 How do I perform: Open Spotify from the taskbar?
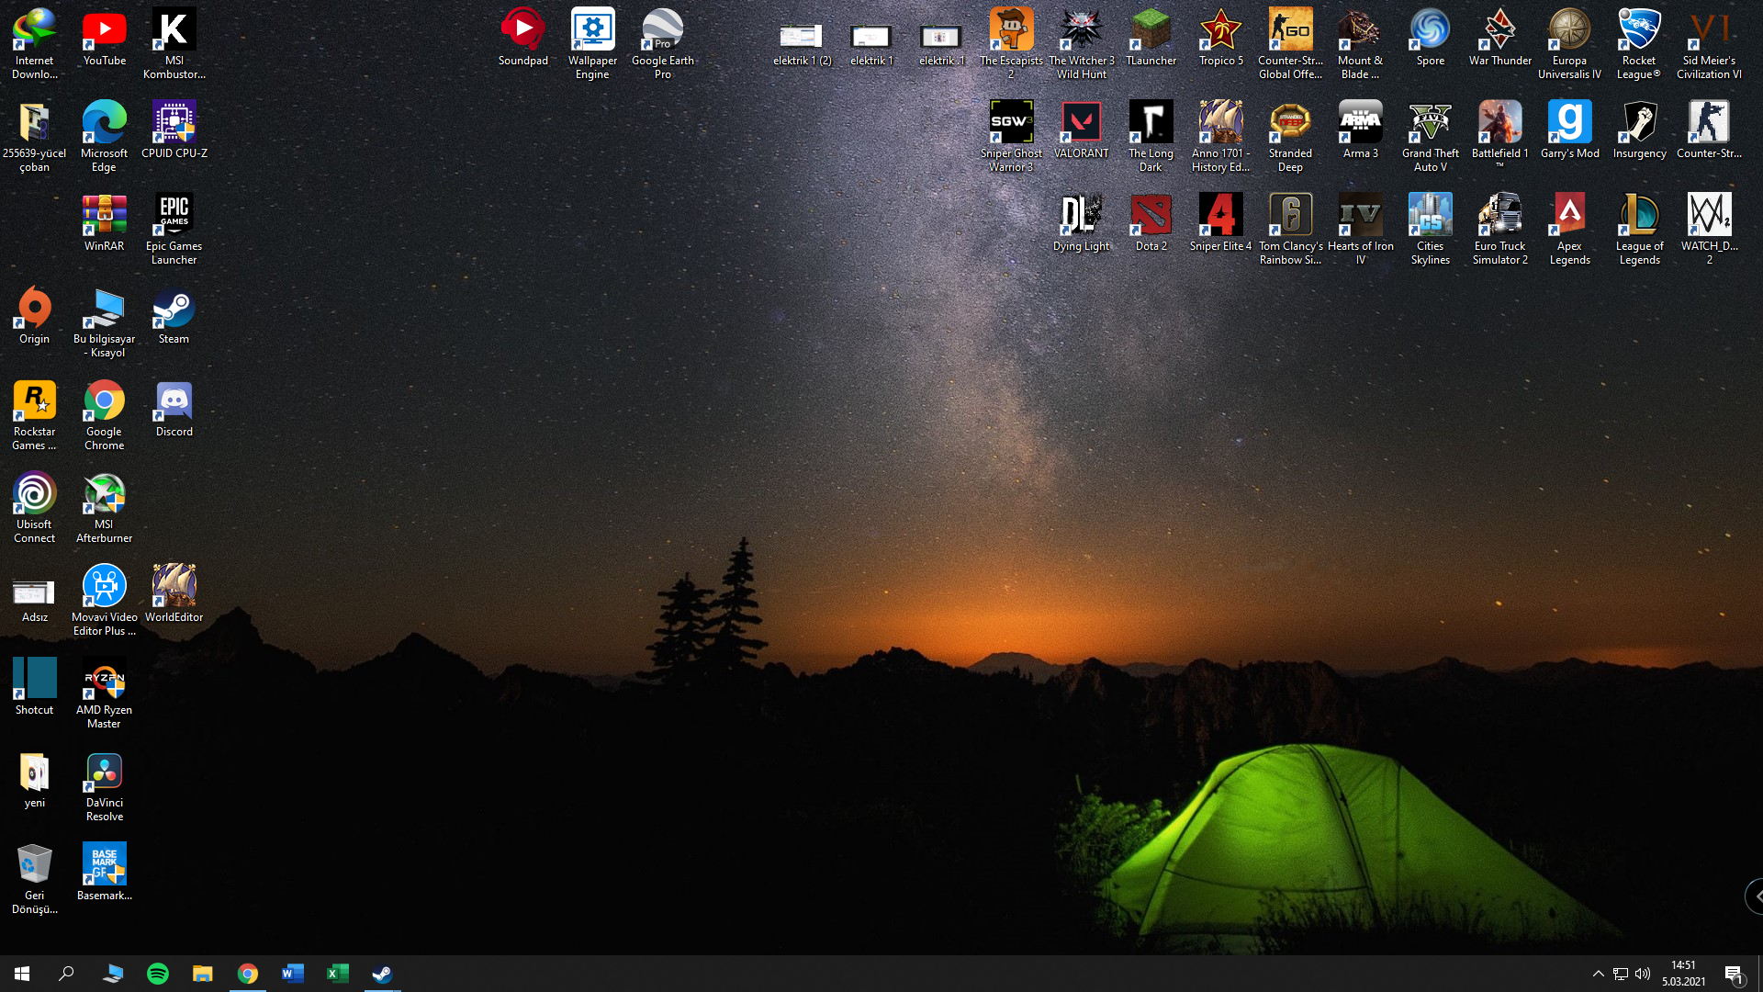[158, 974]
